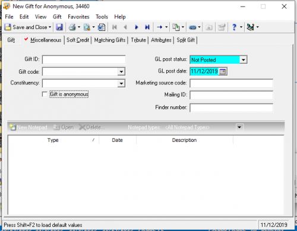
Task: Open the Gift menu
Action: [57, 17]
